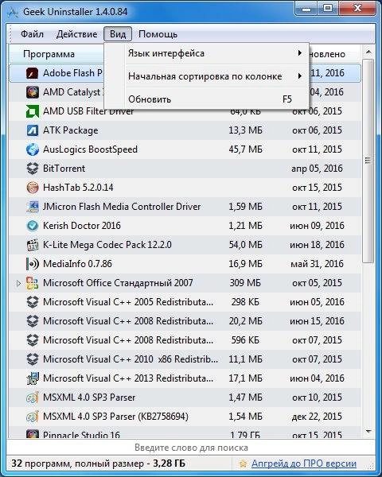The height and width of the screenshot is (477, 382).
Task: Click the 309 МБ size value
Action: tap(245, 283)
